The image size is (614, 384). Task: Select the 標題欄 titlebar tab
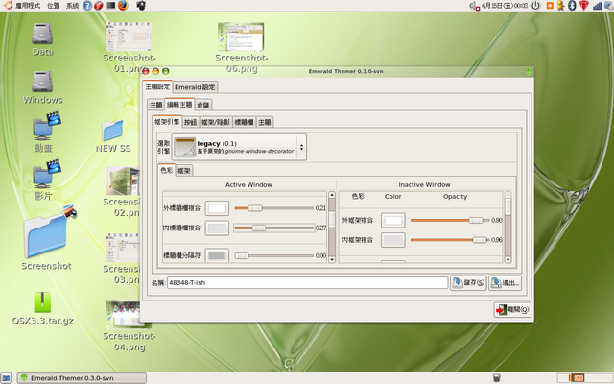[244, 122]
